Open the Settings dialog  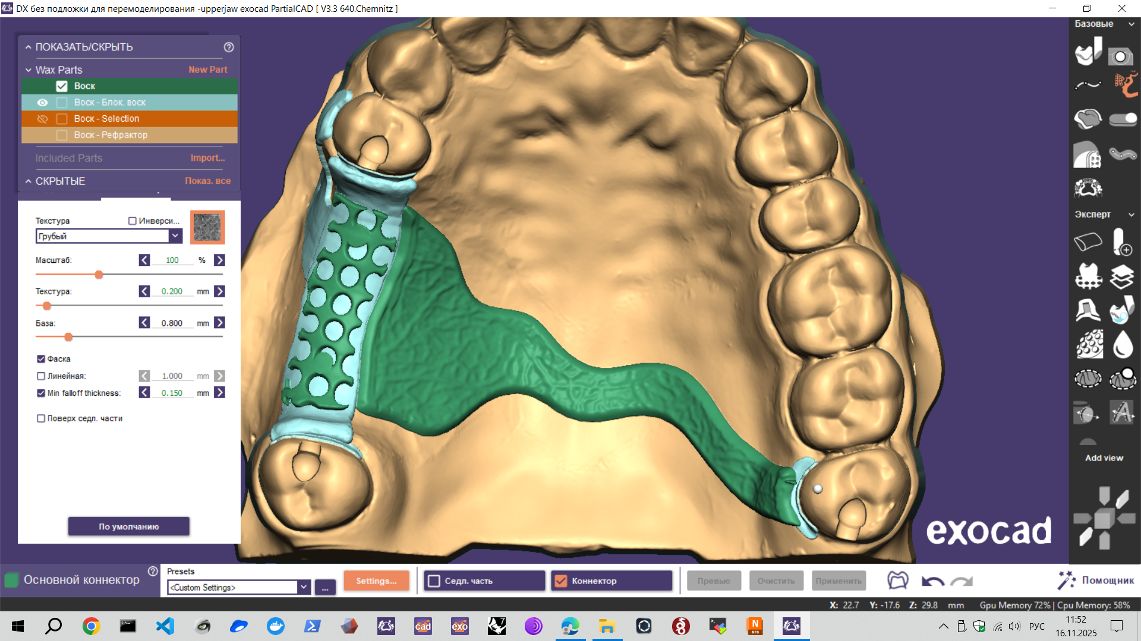[376, 580]
